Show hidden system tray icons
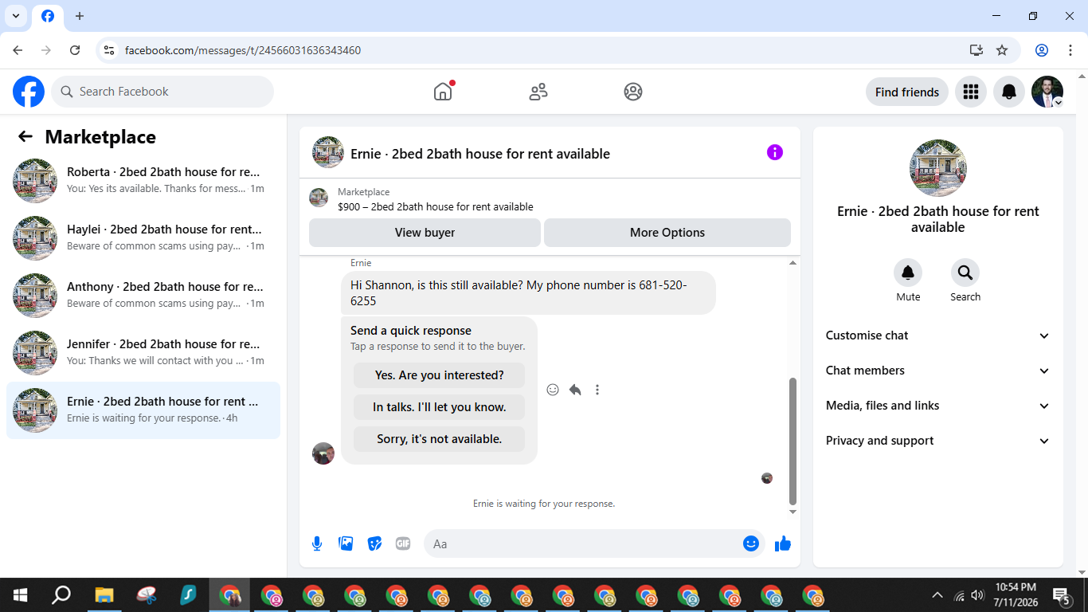1088x612 pixels. [x=937, y=595]
